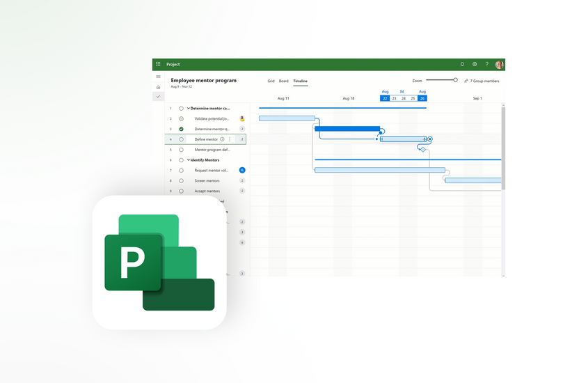Open the settings gear
The width and height of the screenshot is (579, 383).
[x=475, y=64]
